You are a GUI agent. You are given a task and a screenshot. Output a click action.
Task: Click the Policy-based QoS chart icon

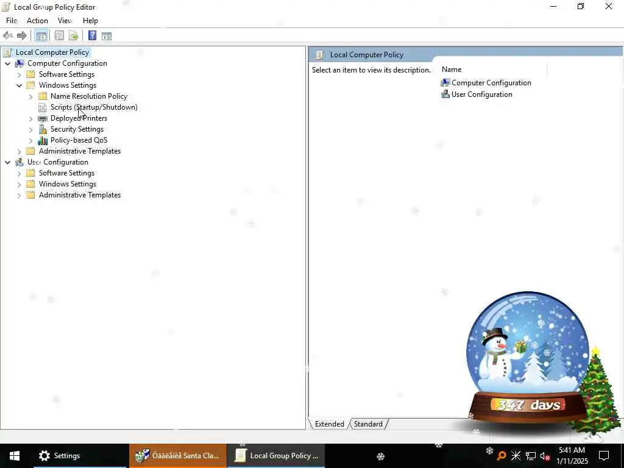(43, 140)
